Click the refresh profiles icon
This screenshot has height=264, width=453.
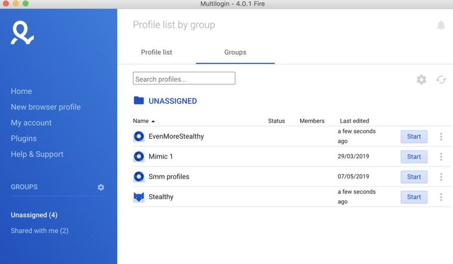(441, 80)
